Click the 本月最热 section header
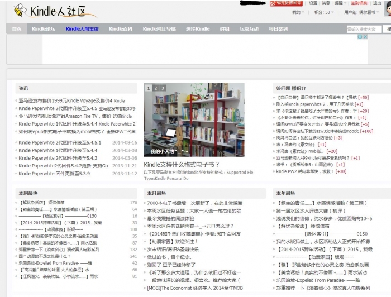The width and height of the screenshot is (391, 297). tap(156, 193)
